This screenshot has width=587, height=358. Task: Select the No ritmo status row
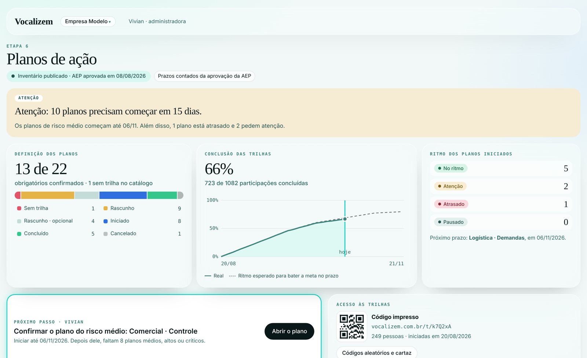pyautogui.click(x=501, y=169)
